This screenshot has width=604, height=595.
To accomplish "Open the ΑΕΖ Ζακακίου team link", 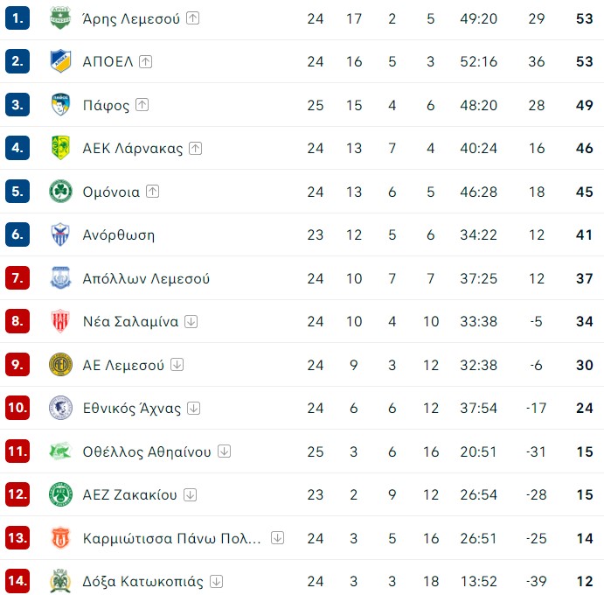I will point(129,494).
